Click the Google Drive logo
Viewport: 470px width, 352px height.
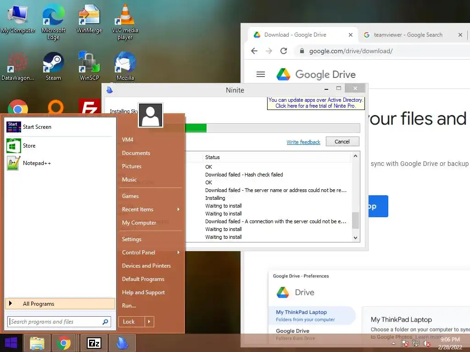[316, 74]
